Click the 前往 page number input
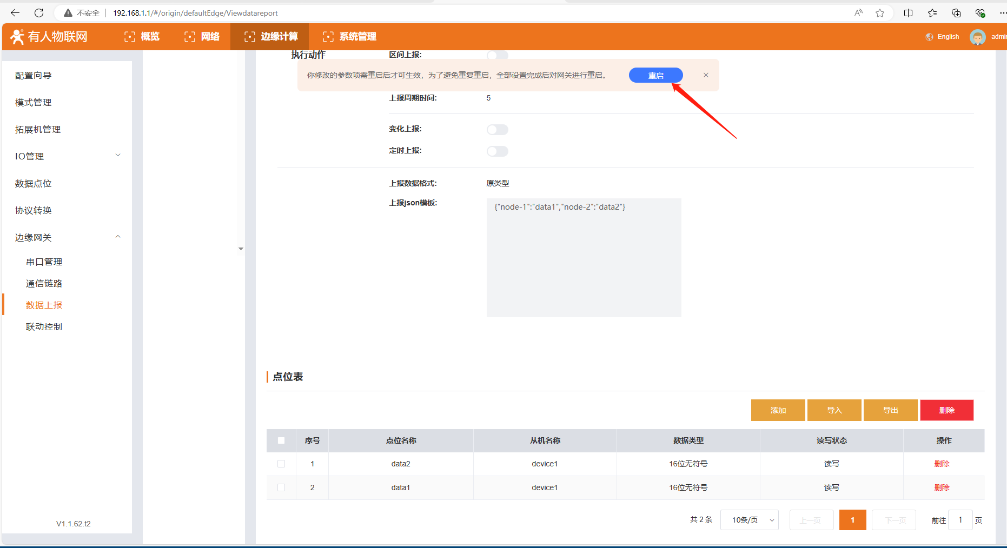Screen dimensions: 1007x548 tap(960, 520)
